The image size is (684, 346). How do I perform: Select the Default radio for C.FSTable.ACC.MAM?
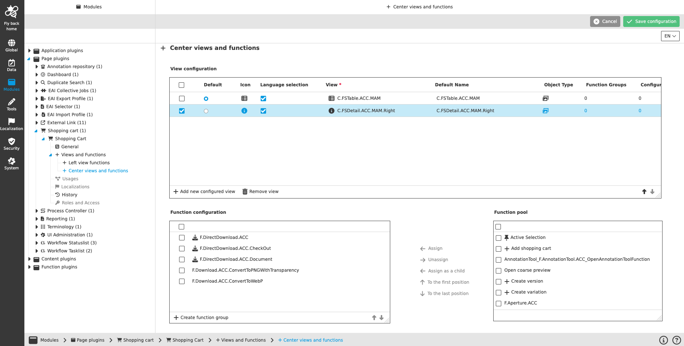click(x=206, y=98)
